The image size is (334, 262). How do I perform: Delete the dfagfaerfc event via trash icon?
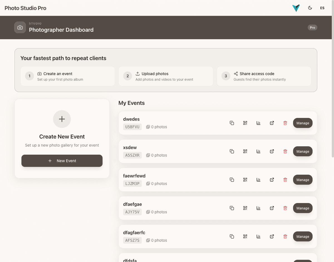pyautogui.click(x=285, y=236)
